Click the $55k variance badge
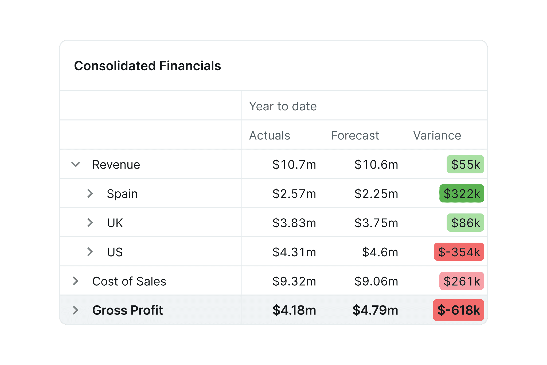The height and width of the screenshot is (365, 547). tap(465, 164)
